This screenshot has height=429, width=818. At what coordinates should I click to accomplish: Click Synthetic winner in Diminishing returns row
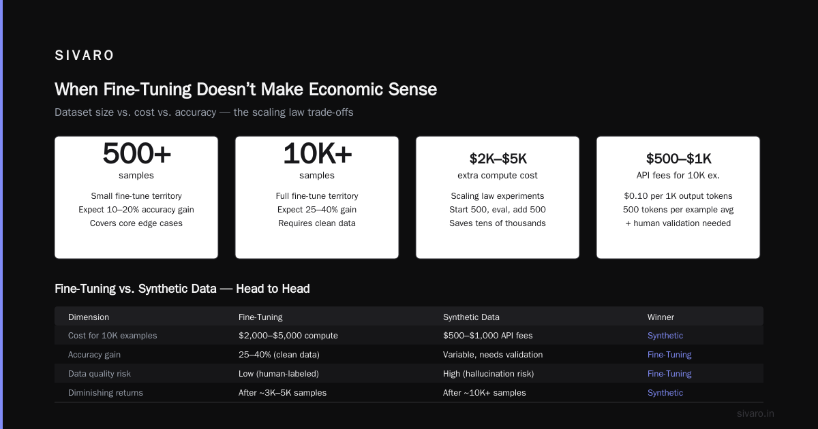pos(665,393)
